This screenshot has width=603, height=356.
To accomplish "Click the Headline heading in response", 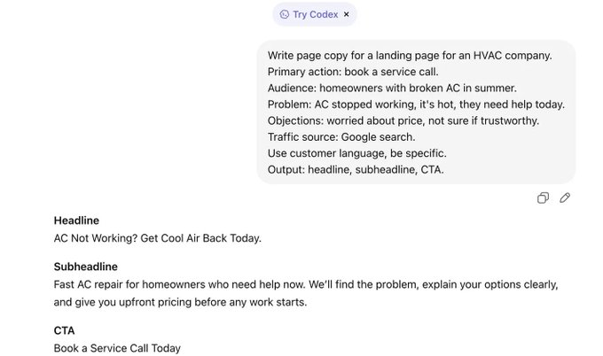I will click(x=76, y=221).
